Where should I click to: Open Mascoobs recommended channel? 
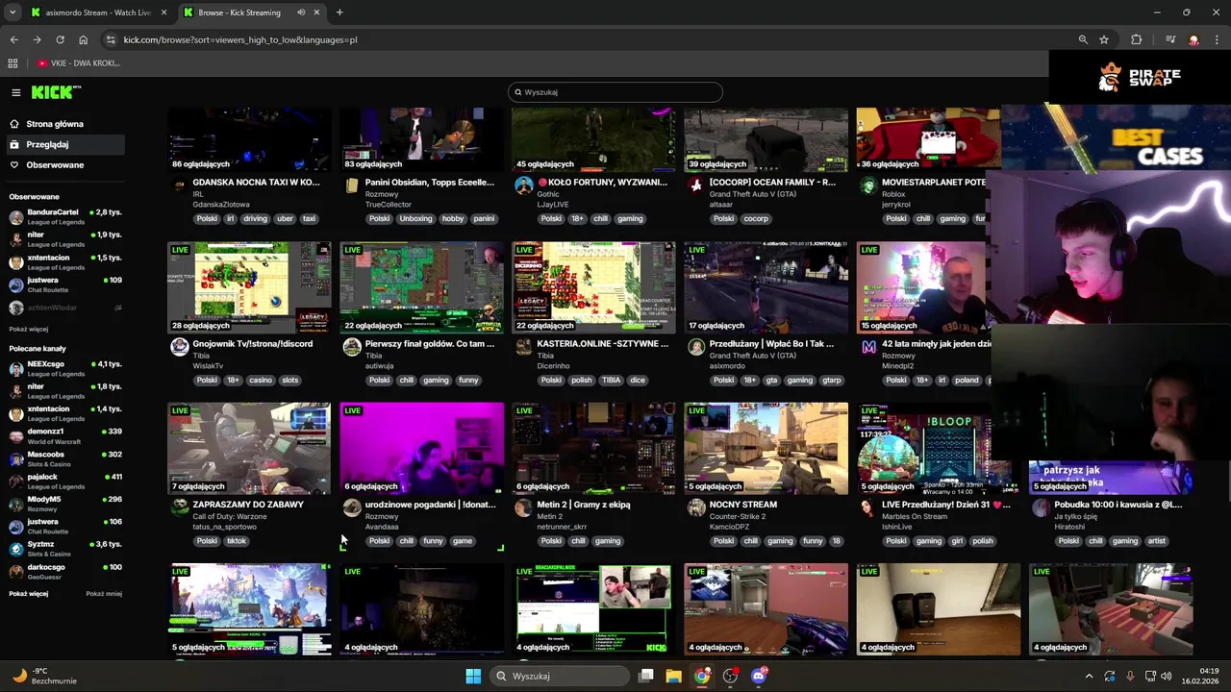tap(64, 458)
